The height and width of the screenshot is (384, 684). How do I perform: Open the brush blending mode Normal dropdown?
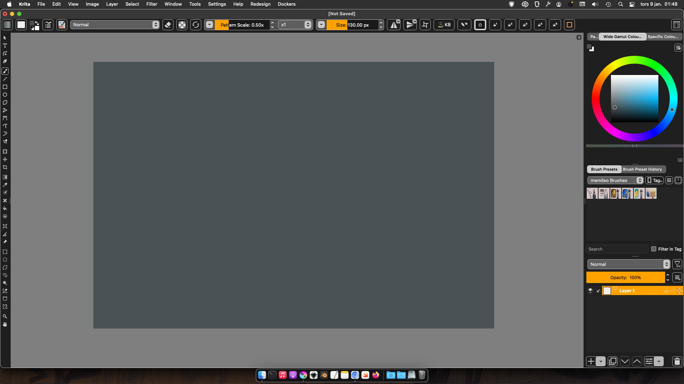(115, 25)
